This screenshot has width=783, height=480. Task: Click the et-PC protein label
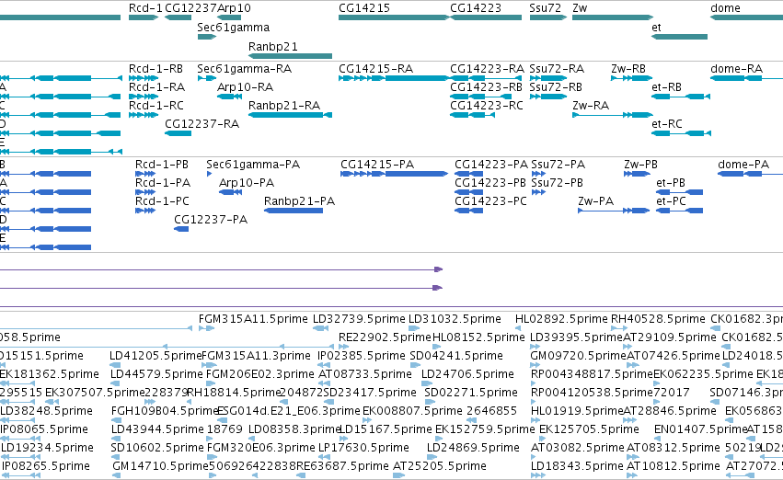click(671, 201)
